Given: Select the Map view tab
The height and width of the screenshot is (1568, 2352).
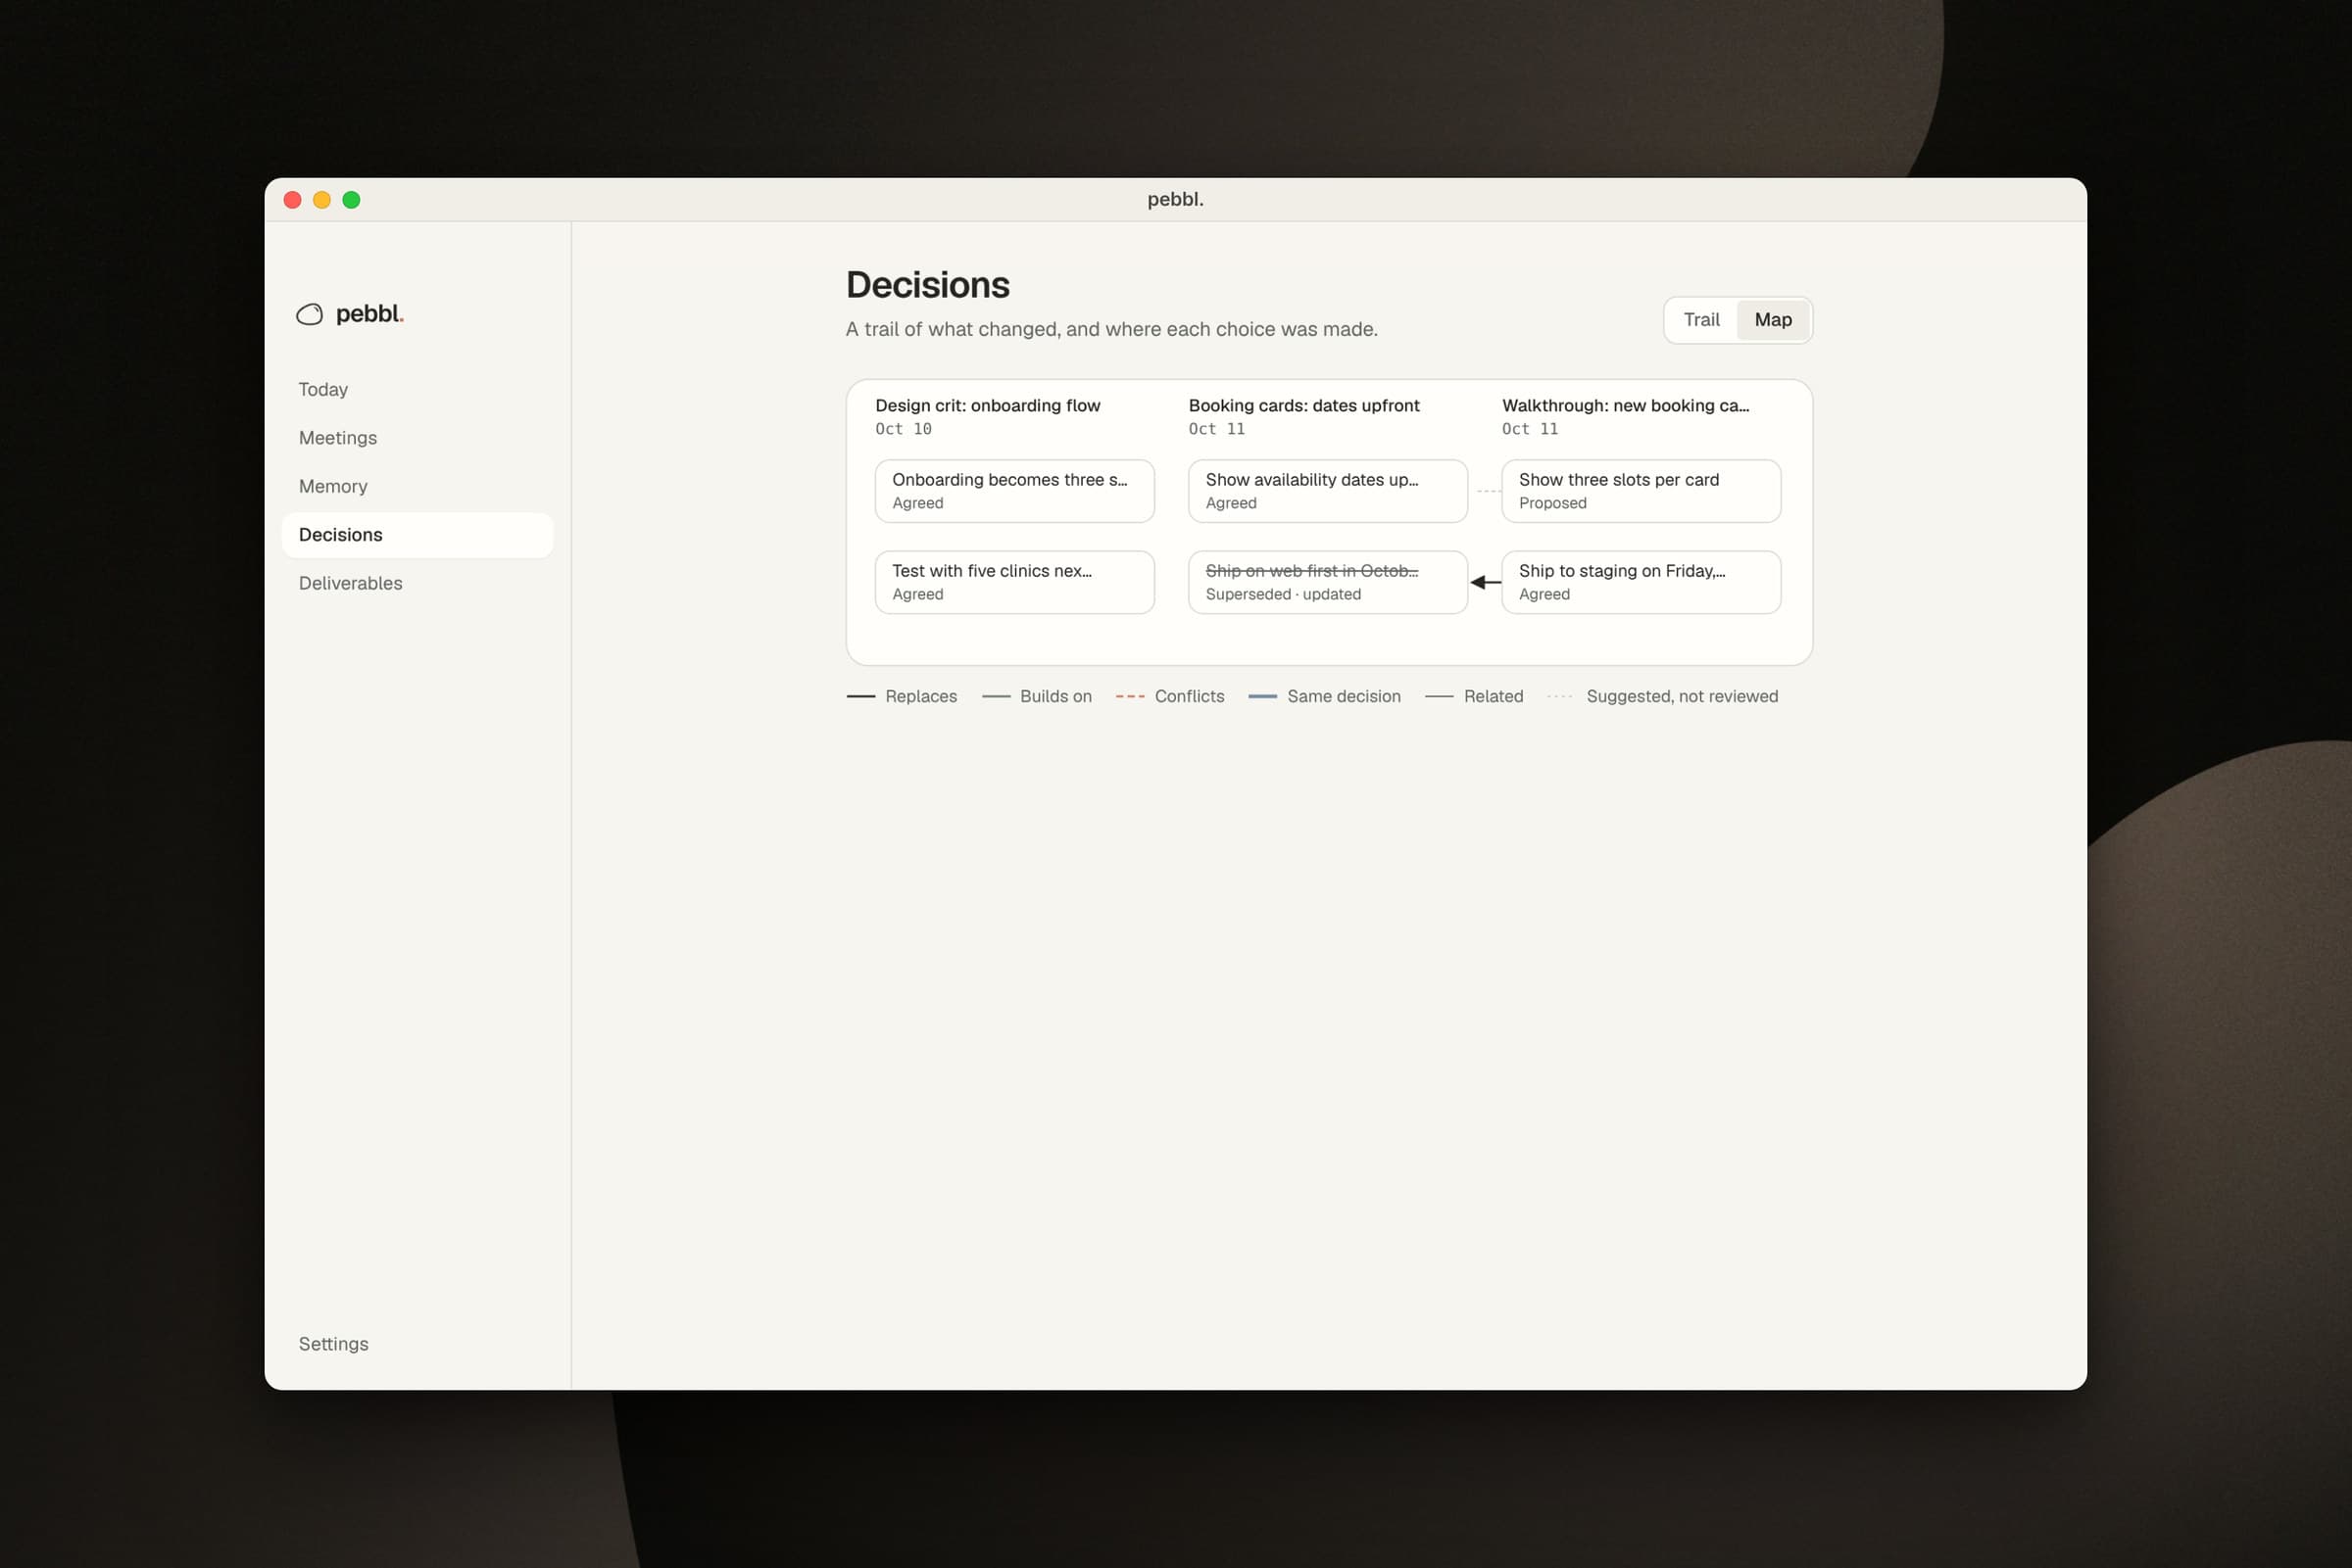Looking at the screenshot, I should pos(1773,320).
